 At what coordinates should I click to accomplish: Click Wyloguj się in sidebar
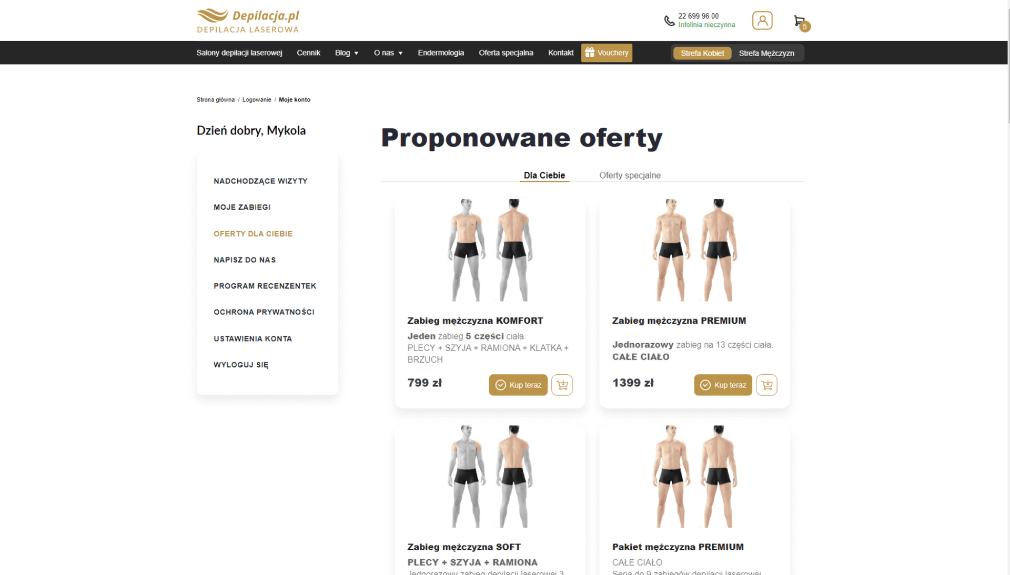(241, 365)
